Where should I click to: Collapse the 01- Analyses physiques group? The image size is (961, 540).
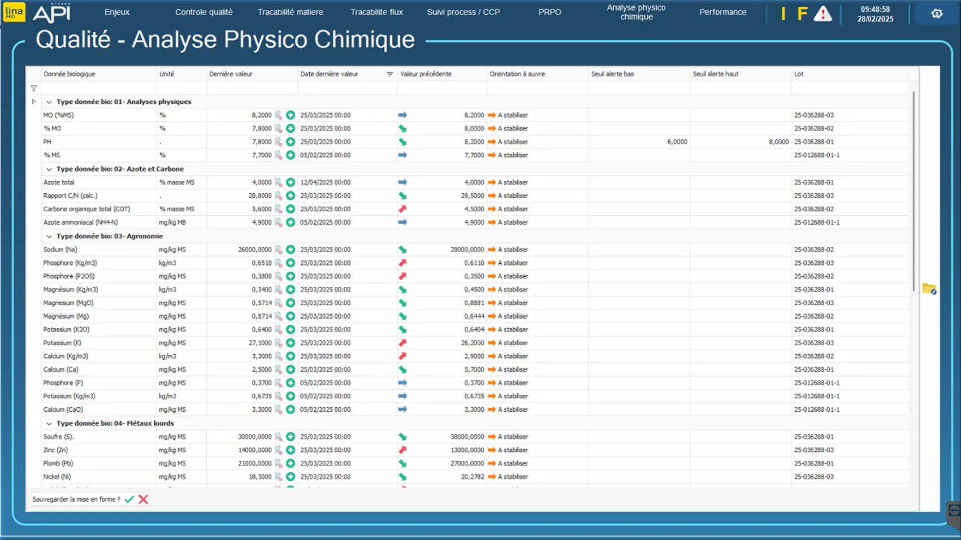pos(49,102)
